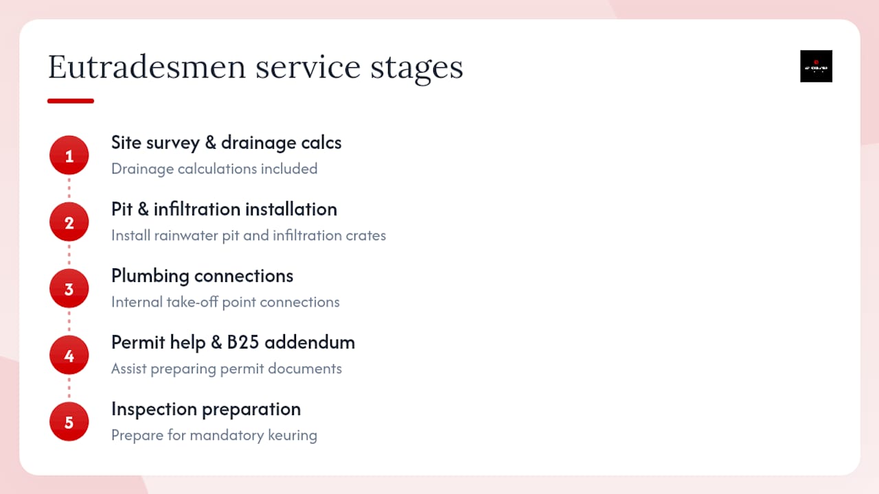Viewport: 879px width, 494px height.
Task: Click Assist preparing permit documents text
Action: coord(227,368)
